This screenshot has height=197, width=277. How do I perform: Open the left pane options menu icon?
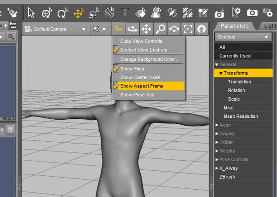[13, 25]
